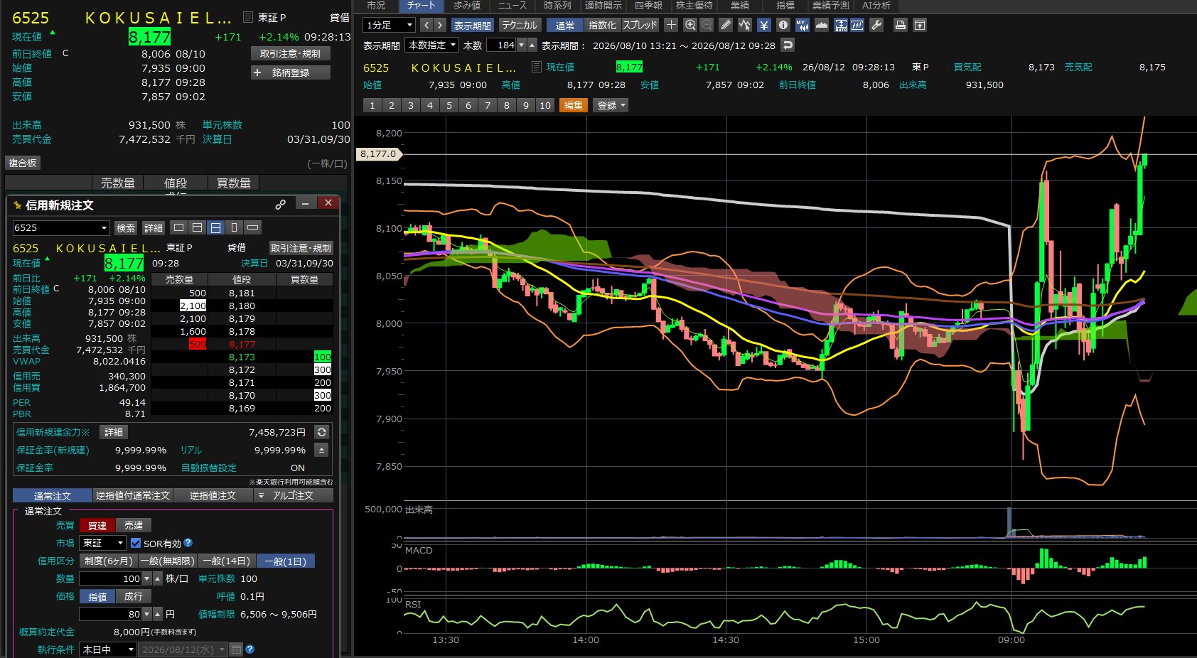1197x658 pixels.
Task: Click the zoom-in magnifier icon in chart toolbar
Action: (689, 25)
